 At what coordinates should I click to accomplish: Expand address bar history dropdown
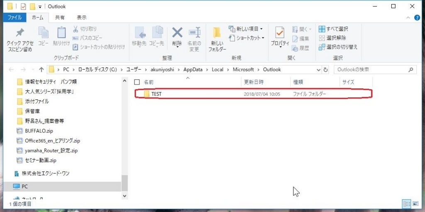click(x=318, y=70)
